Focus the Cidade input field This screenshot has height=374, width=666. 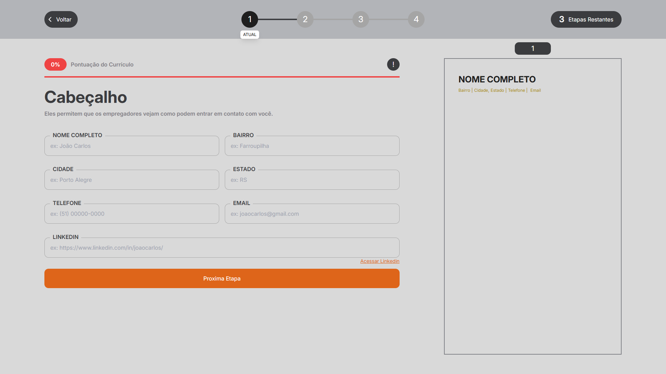(132, 180)
